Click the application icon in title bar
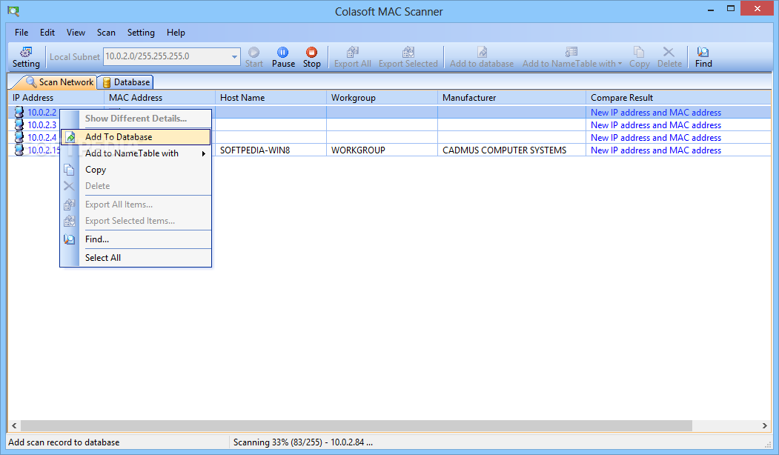This screenshot has width=779, height=455. click(x=13, y=10)
